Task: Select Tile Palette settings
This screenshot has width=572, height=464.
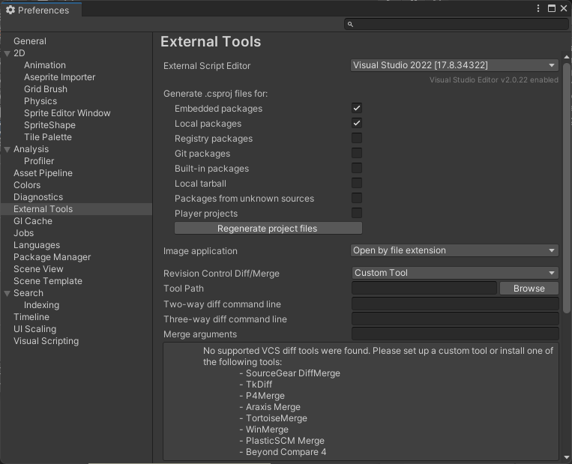Action: (x=48, y=137)
